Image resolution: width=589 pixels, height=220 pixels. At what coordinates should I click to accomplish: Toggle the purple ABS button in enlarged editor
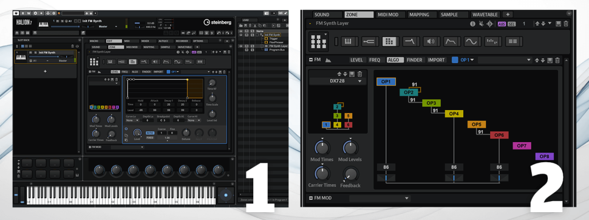[x=502, y=24]
